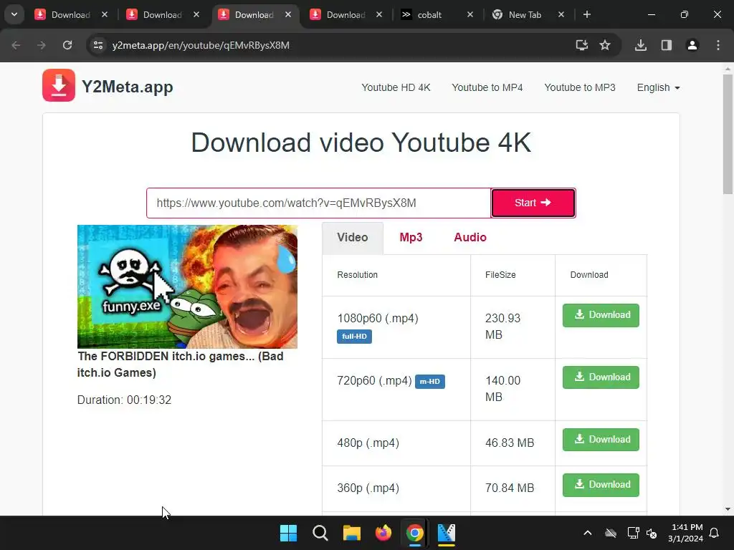Download the 1080p60 (.mp4) video
Image resolution: width=734 pixels, height=550 pixels.
[x=601, y=315]
